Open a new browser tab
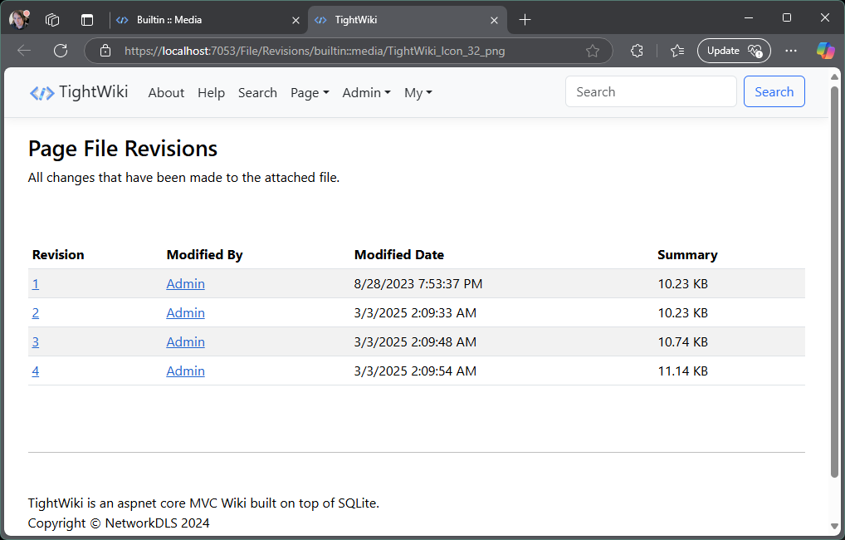The image size is (845, 540). (525, 20)
